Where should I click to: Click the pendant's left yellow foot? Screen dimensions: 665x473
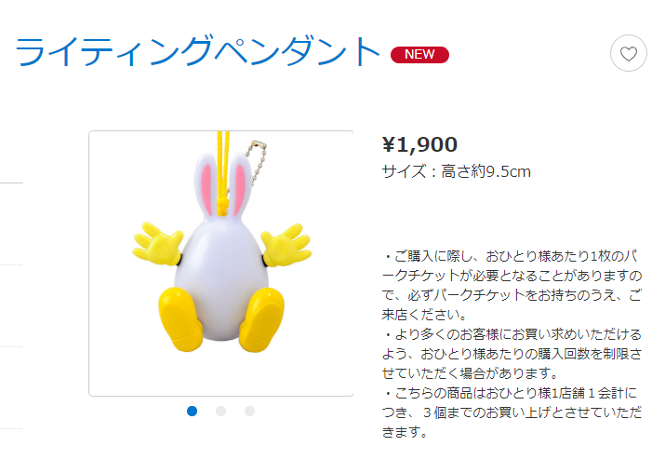pos(180,319)
